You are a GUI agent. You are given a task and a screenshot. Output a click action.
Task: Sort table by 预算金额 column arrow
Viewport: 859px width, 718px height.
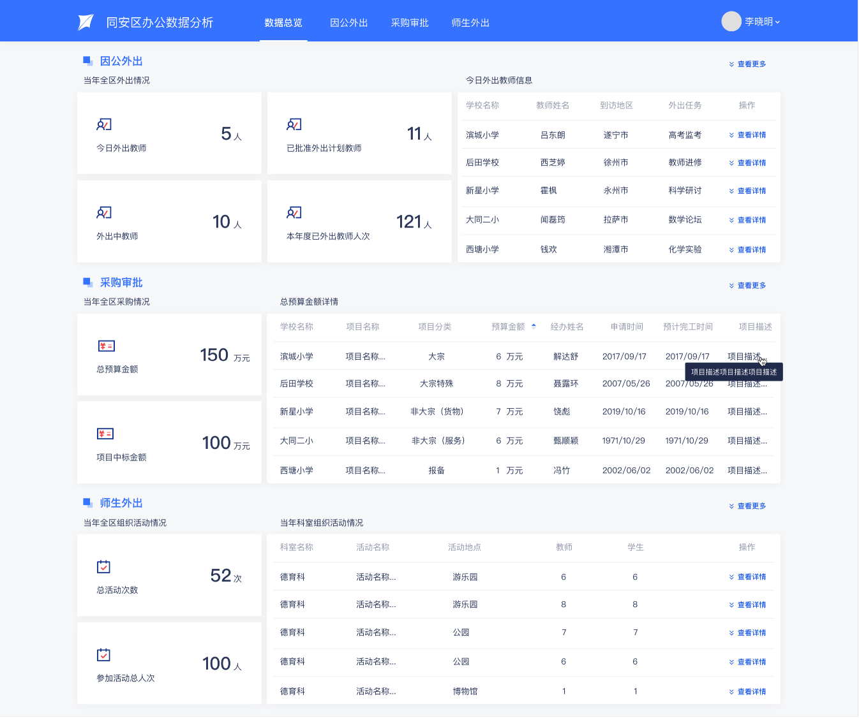click(x=534, y=326)
